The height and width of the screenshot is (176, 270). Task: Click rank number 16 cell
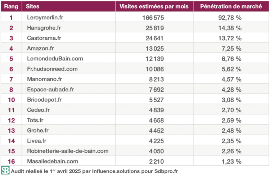11,161
